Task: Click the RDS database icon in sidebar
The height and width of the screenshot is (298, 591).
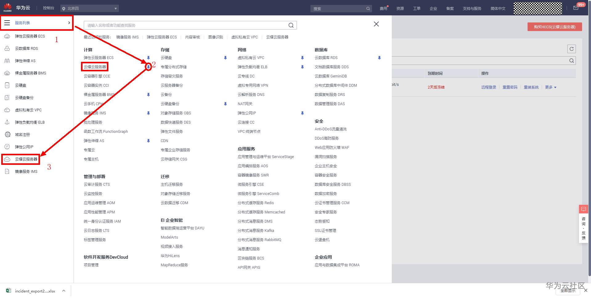Action: click(x=7, y=49)
